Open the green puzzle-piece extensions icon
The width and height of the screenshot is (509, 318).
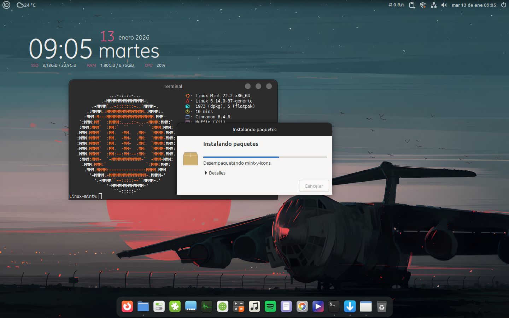point(175,306)
